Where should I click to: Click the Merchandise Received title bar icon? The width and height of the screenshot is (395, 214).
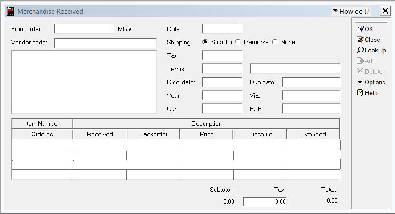point(10,11)
